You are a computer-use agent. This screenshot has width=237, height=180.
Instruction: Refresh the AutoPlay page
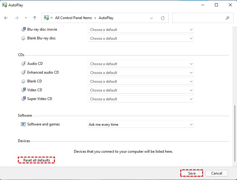(163, 18)
